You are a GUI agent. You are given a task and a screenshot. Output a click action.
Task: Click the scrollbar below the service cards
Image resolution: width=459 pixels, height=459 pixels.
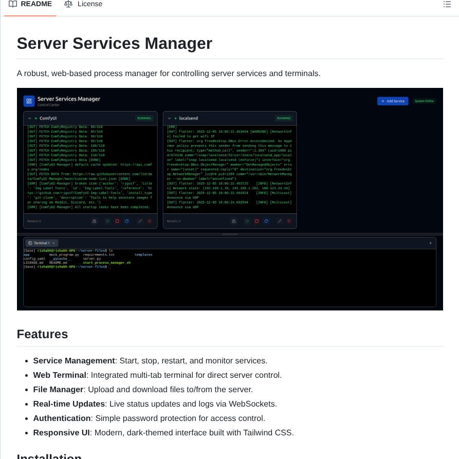coord(230,234)
